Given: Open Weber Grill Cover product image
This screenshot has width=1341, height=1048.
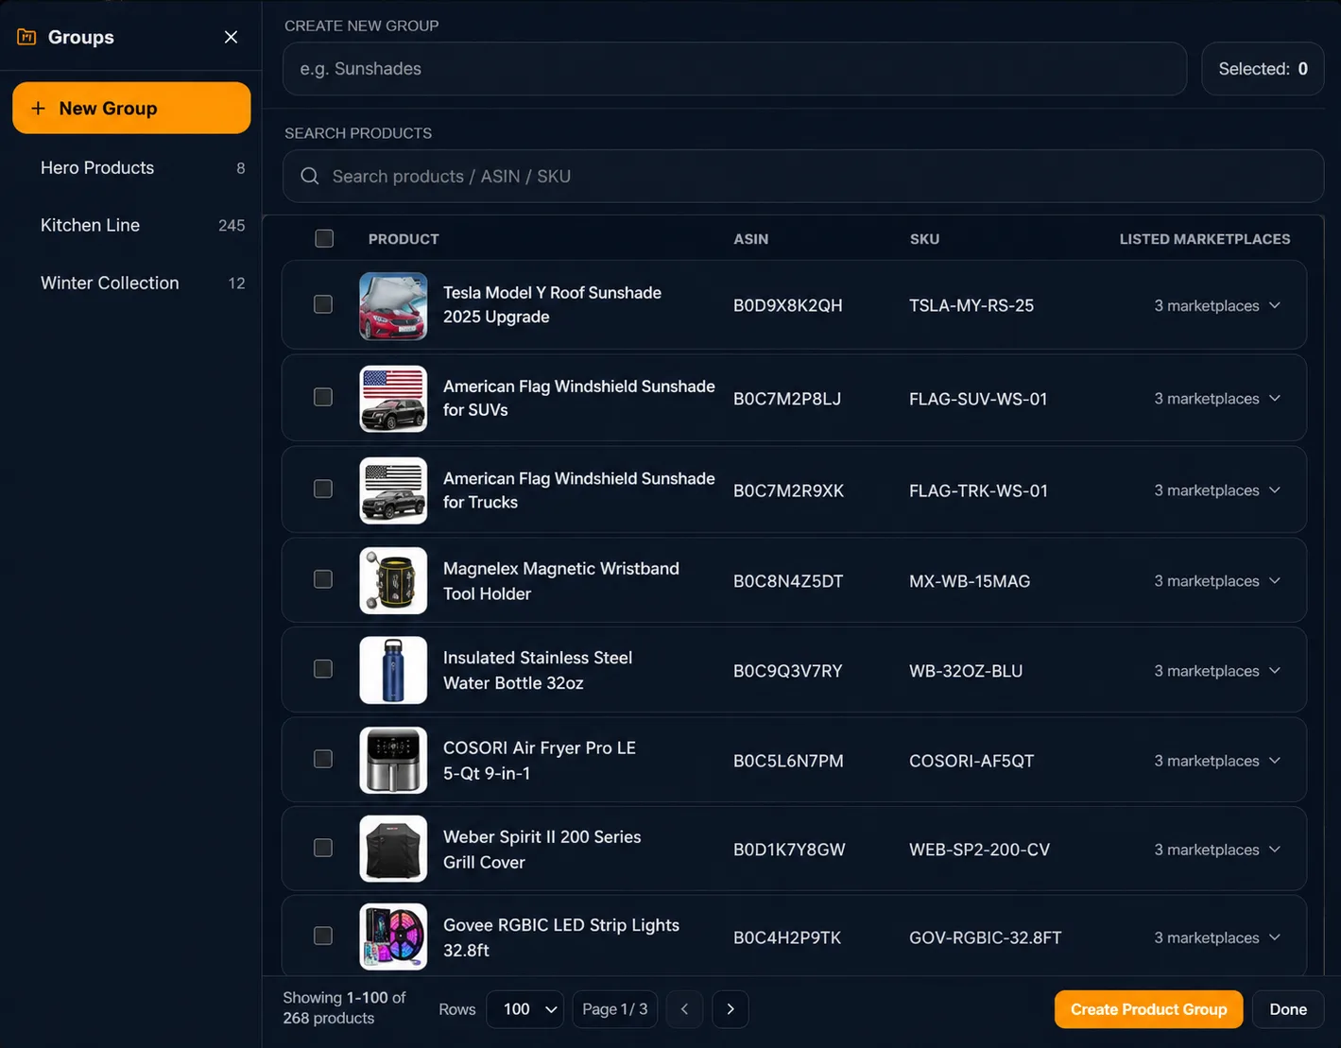Looking at the screenshot, I should coord(393,849).
